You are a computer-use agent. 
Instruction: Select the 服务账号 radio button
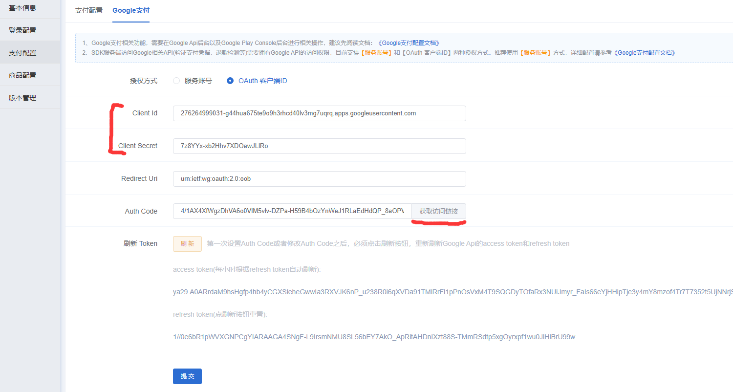(x=176, y=81)
